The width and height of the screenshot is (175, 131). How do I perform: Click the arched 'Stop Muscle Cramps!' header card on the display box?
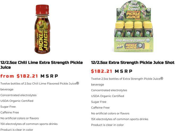(x=134, y=11)
